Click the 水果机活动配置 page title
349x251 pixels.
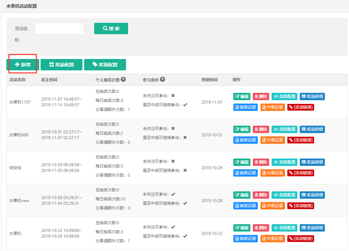pyautogui.click(x=21, y=6)
